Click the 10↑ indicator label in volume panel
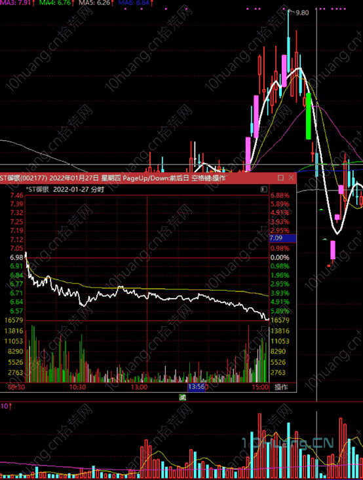 6,407
